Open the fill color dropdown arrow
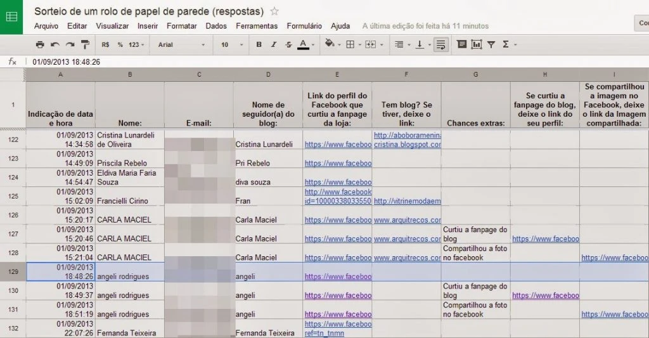The image size is (649, 338). pos(340,45)
